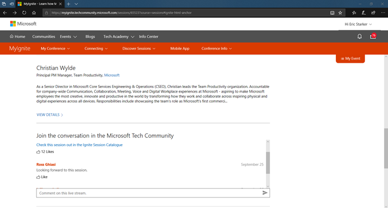Click the add notes pen icon
Image resolution: width=388 pixels, height=208 pixels.
coord(363,13)
